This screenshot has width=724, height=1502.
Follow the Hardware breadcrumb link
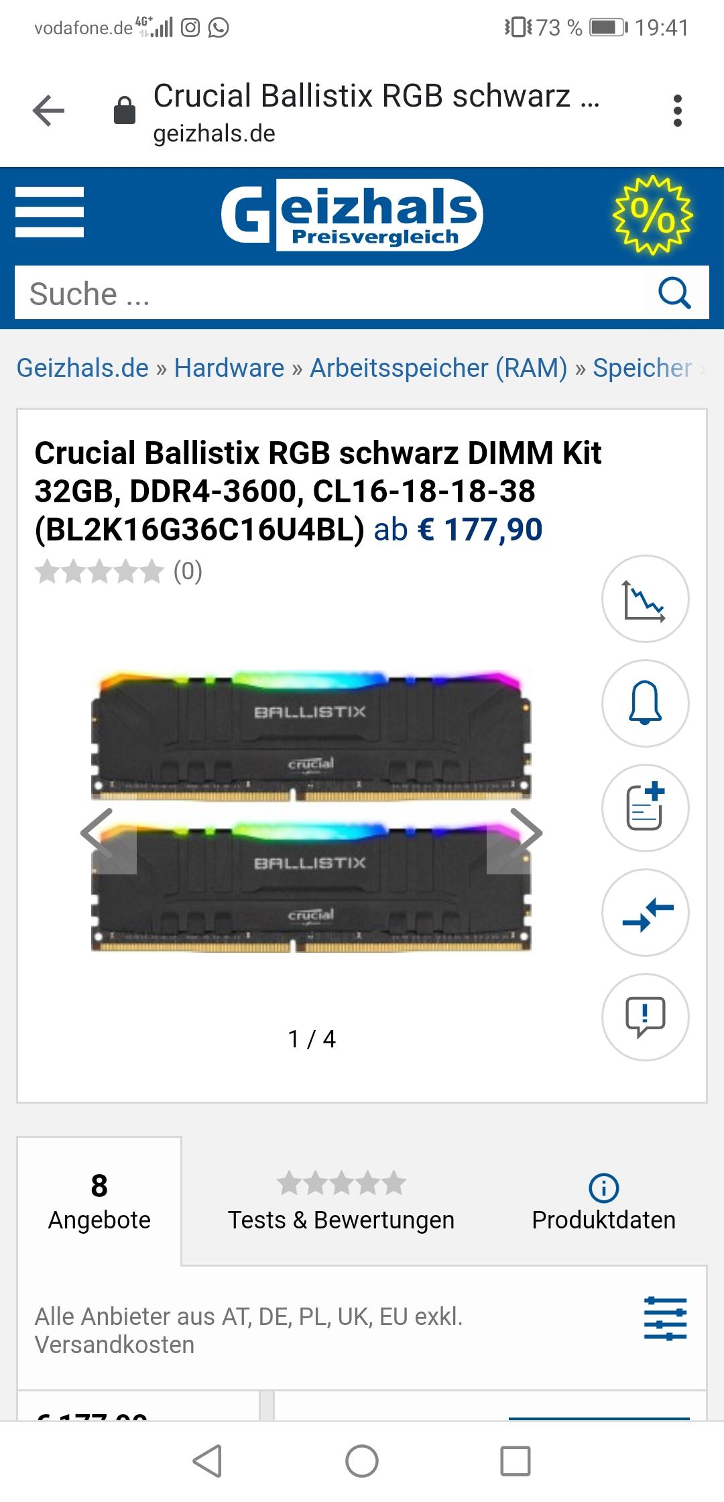click(229, 368)
